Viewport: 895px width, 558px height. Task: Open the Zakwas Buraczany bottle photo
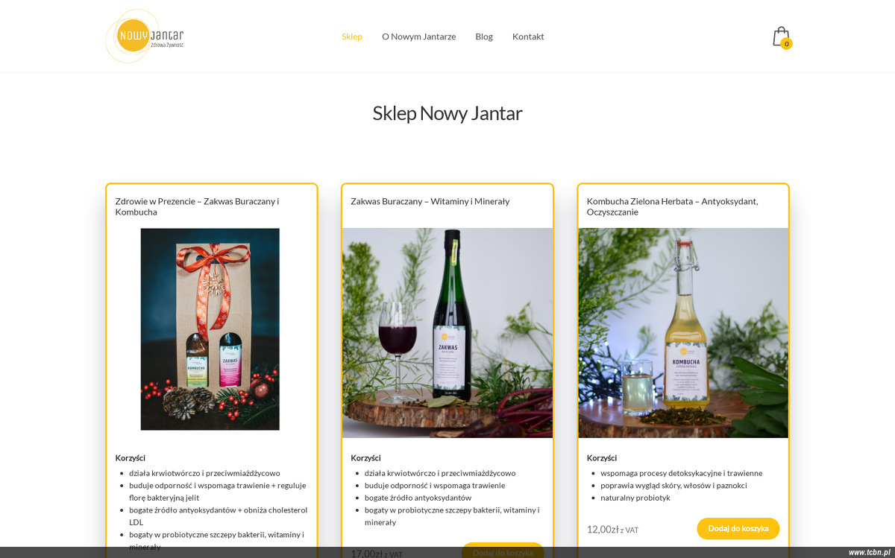pos(447,333)
